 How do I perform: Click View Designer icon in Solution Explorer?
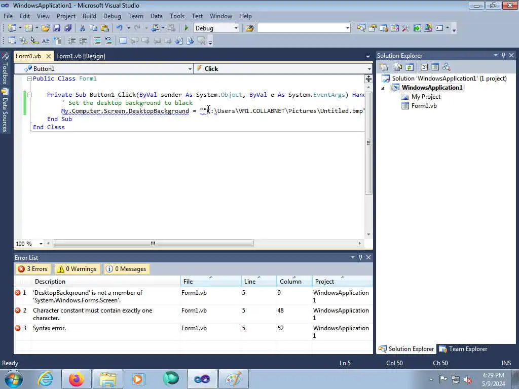click(x=435, y=67)
